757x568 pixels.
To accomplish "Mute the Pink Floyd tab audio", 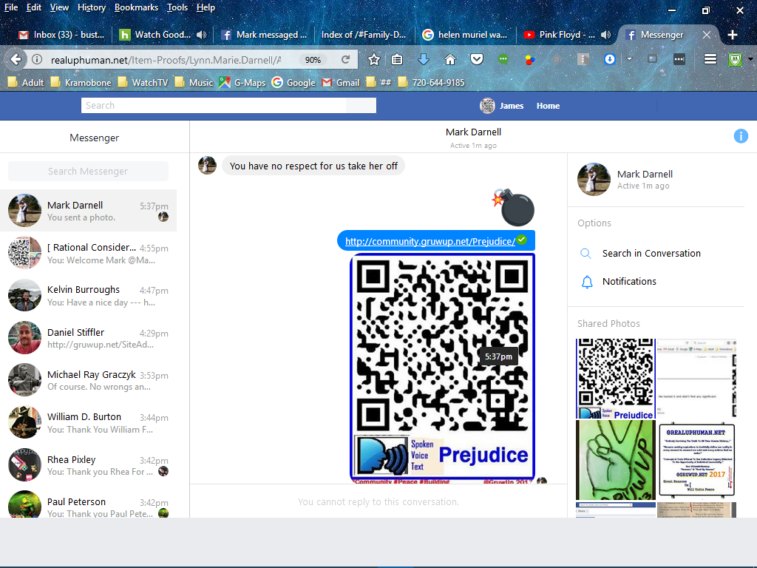I will tap(606, 35).
